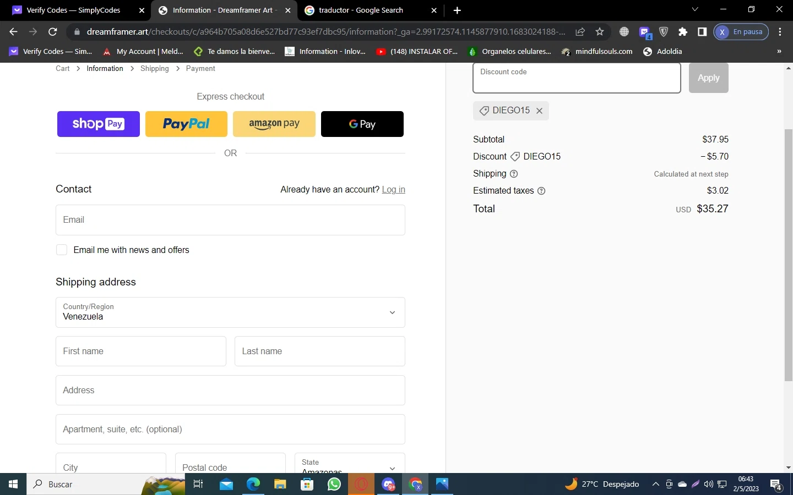The height and width of the screenshot is (495, 793).
Task: Click the Log in link
Action: coord(393,189)
